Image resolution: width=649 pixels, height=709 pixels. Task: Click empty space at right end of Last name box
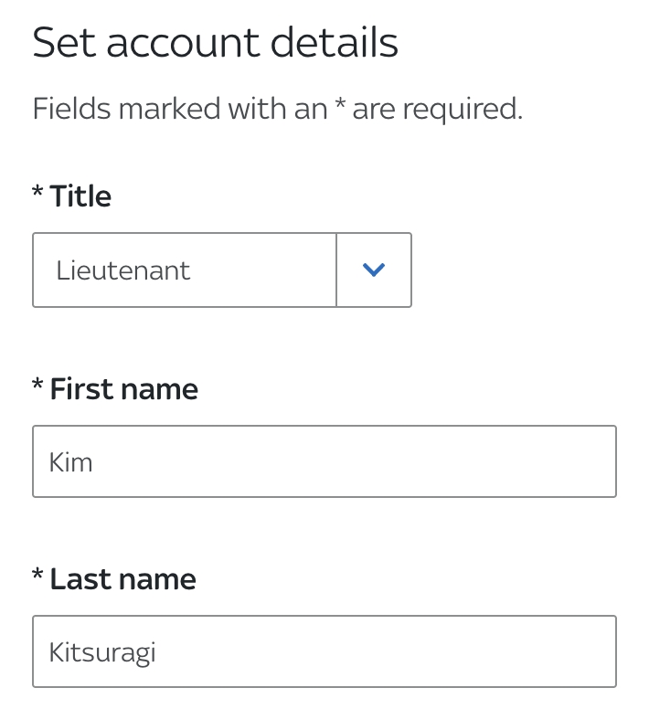click(567, 651)
